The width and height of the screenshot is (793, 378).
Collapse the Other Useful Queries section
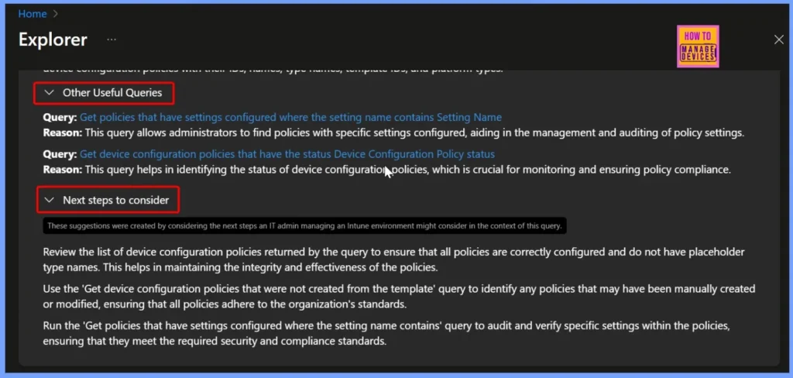(x=49, y=93)
